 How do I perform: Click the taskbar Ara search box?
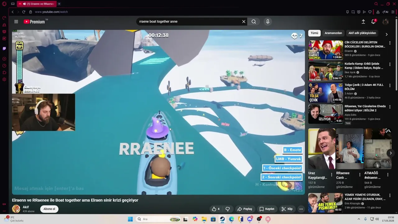[x=159, y=219]
